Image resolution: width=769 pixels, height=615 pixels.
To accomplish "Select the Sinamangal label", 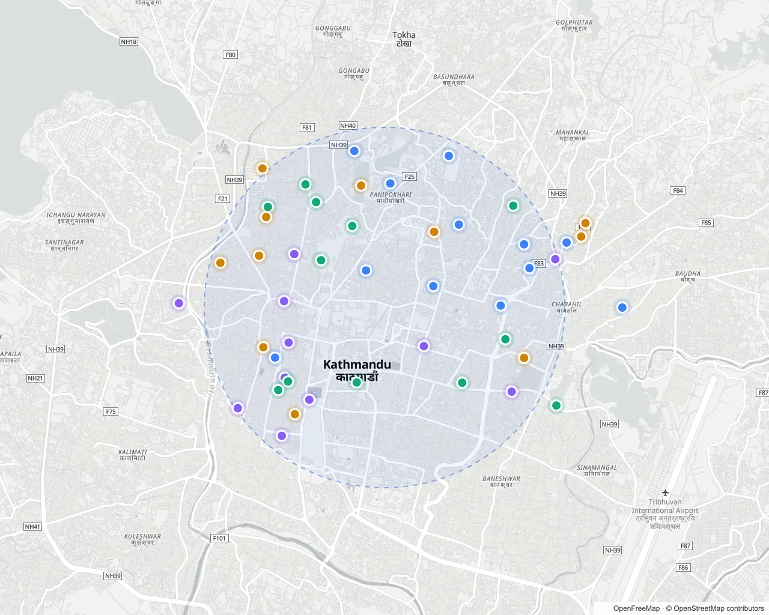I will tap(597, 470).
